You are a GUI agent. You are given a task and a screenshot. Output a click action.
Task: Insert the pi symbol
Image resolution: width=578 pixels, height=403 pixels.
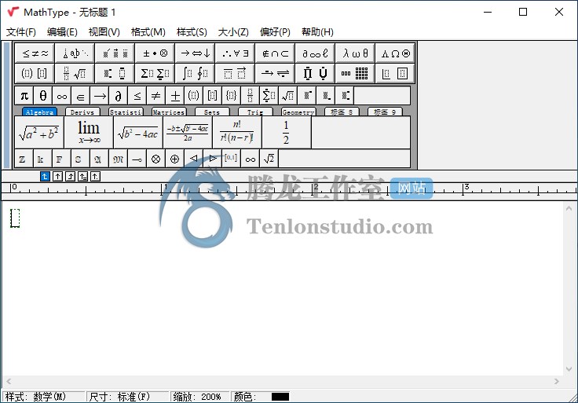(x=24, y=96)
